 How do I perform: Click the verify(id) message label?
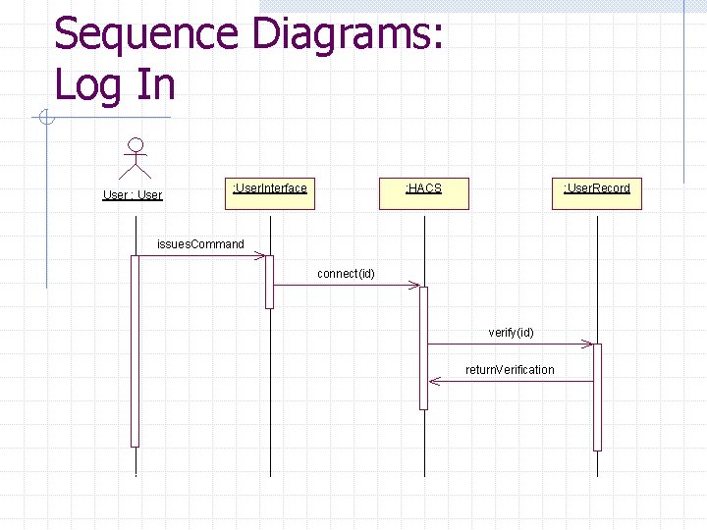511,333
